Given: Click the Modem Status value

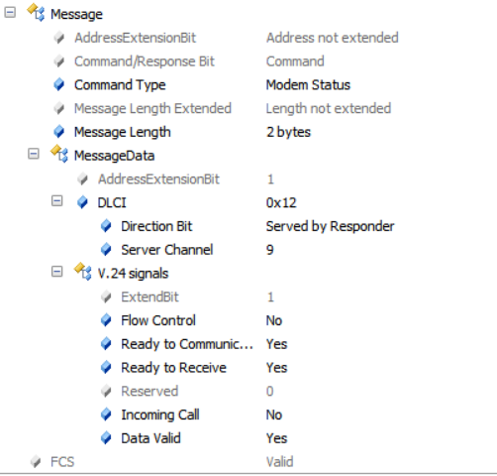Looking at the screenshot, I should (308, 85).
